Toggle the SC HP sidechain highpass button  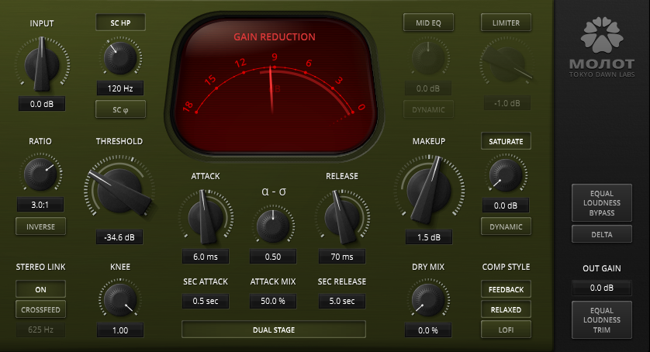tap(121, 22)
